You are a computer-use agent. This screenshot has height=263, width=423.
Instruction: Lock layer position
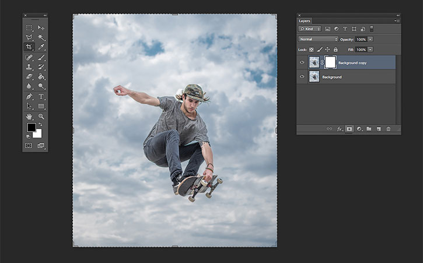point(327,50)
